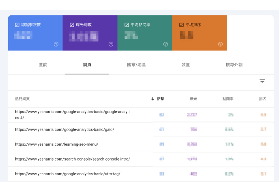The height and width of the screenshot is (182, 279).
Task: Click help icon on 曝光總數 card
Action: pyautogui.click(x=111, y=44)
